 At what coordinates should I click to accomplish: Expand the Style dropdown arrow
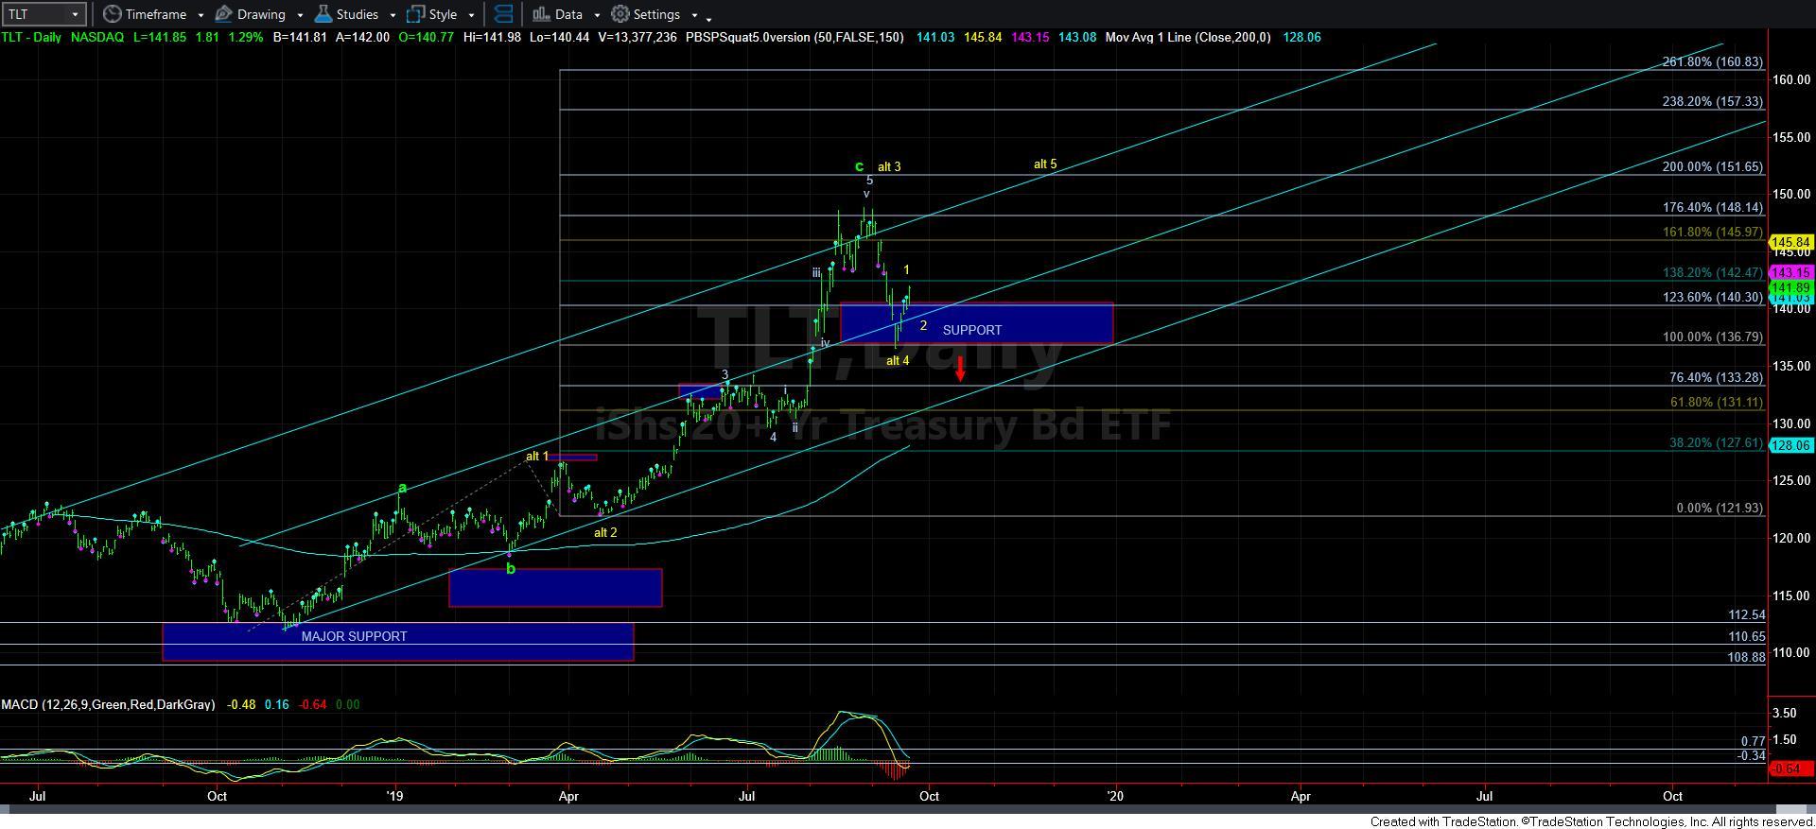click(x=471, y=15)
